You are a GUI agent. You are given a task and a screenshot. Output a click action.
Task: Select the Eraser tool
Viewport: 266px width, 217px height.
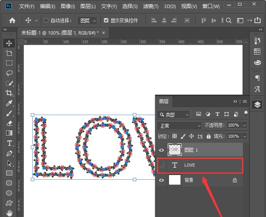[9, 123]
